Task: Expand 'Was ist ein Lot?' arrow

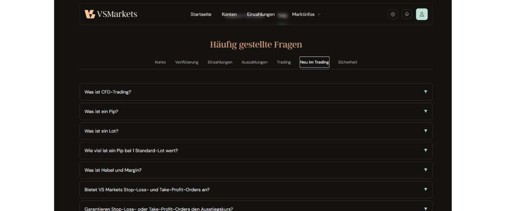Action: point(425,131)
